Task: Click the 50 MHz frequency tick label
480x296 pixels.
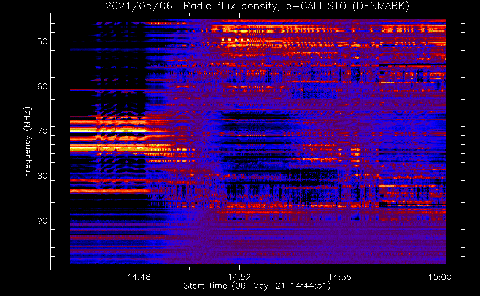Action: [42, 41]
